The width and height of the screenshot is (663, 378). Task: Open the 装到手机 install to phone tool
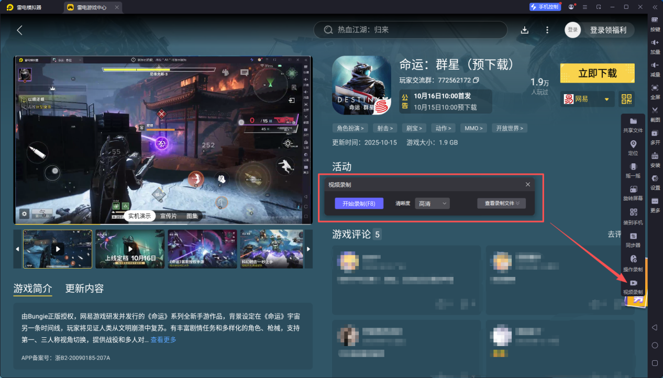(x=633, y=217)
